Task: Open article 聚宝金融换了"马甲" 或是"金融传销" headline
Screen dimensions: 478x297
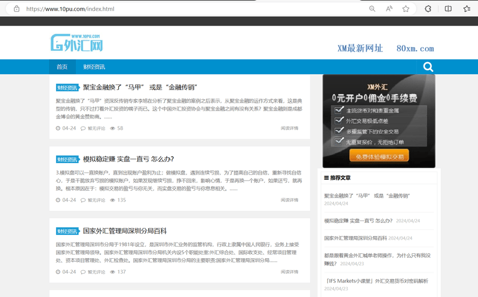Action: pyautogui.click(x=140, y=87)
